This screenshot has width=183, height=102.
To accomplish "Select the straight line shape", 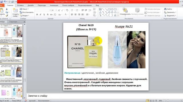I will pyautogui.click(x=103, y=9).
